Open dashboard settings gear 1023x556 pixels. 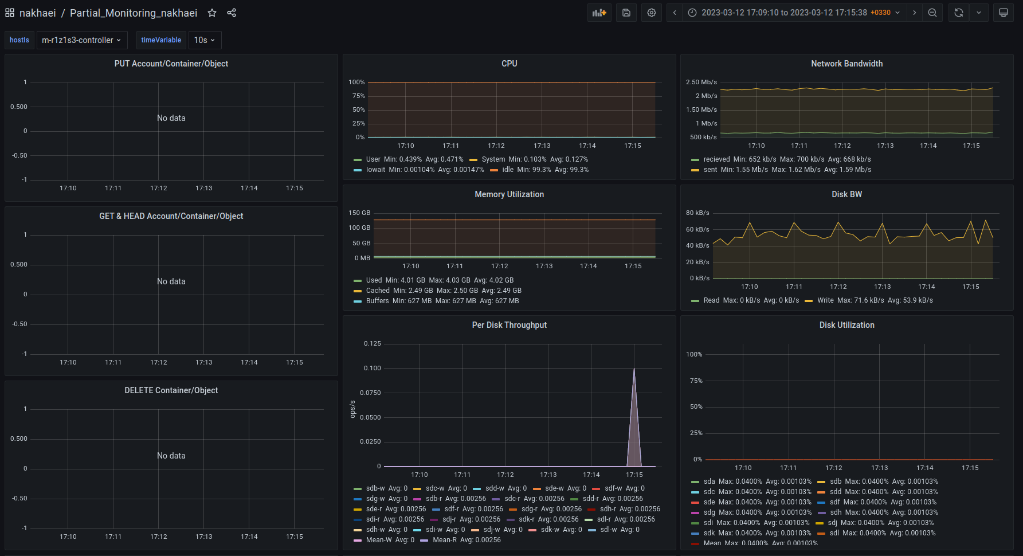click(x=652, y=13)
